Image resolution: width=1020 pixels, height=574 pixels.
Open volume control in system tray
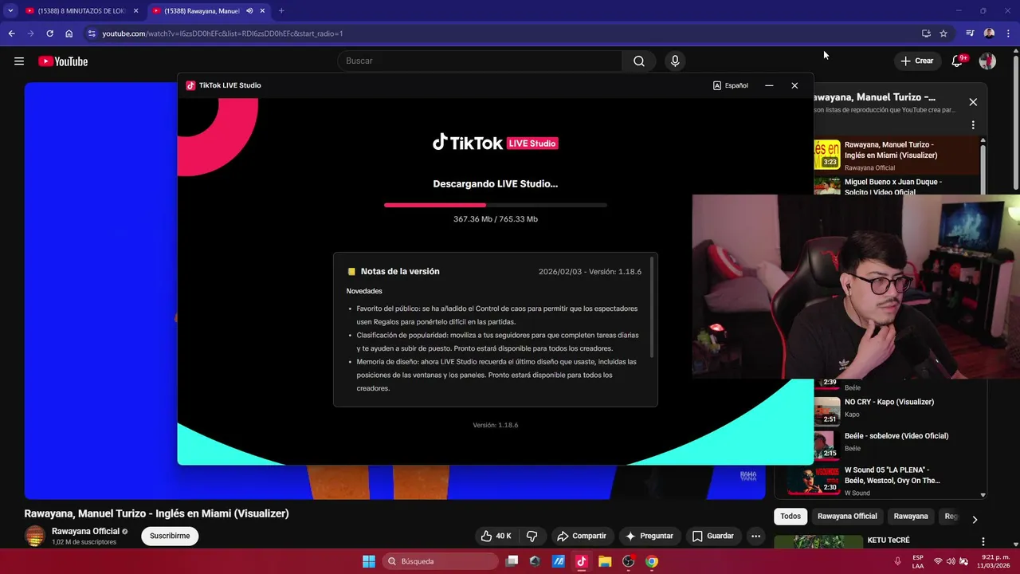tap(951, 561)
